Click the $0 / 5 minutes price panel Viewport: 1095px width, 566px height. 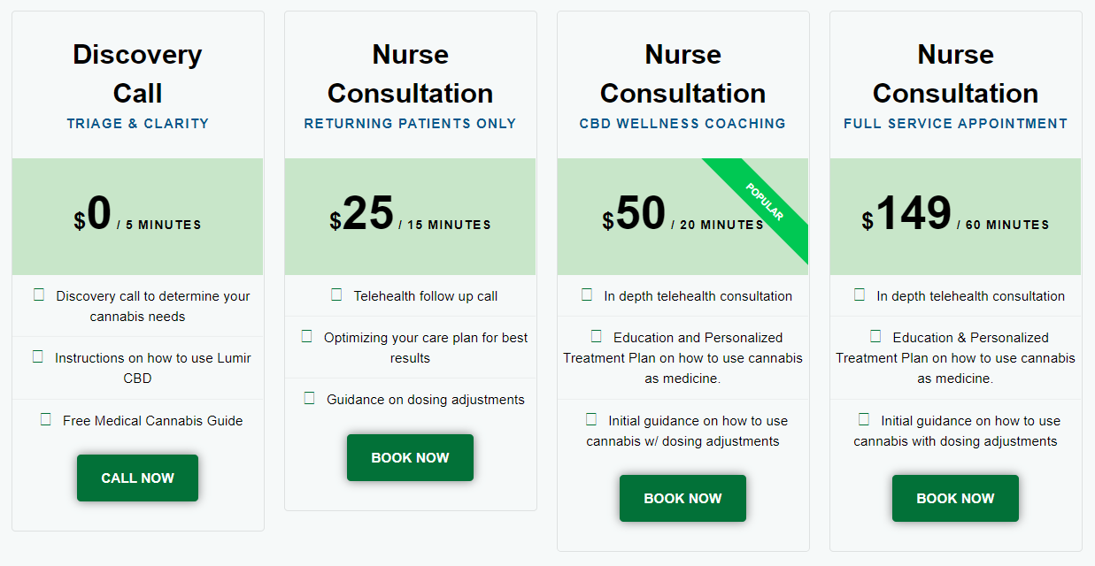coord(137,217)
